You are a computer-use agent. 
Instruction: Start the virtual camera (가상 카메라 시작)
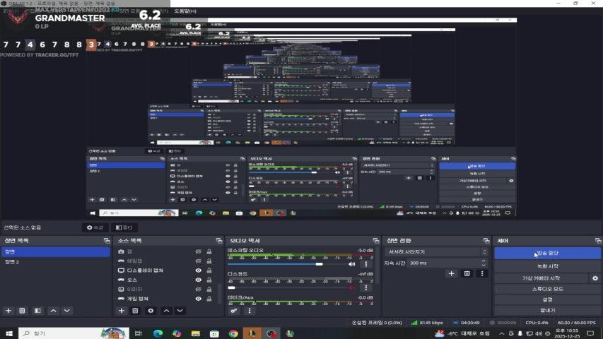click(x=541, y=278)
